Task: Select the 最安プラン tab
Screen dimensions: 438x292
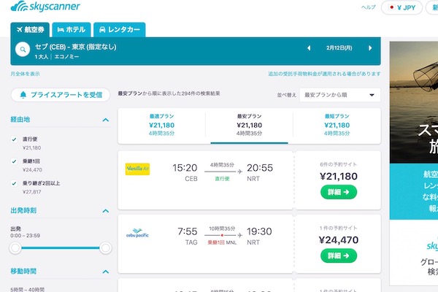Action: coord(249,125)
